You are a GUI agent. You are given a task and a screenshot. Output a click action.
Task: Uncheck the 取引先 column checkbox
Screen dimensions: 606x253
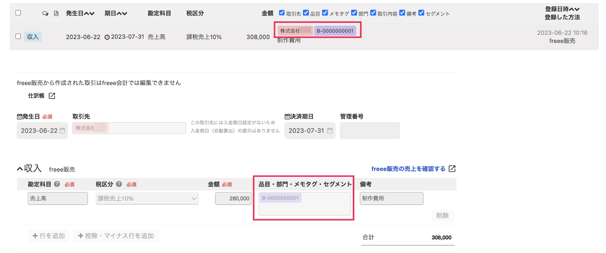click(282, 12)
